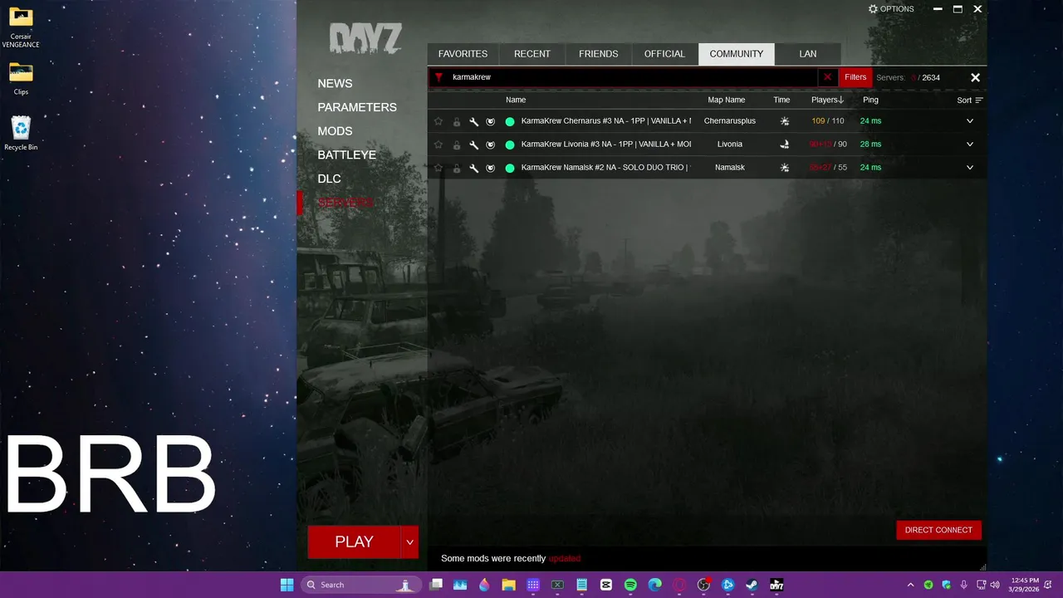The width and height of the screenshot is (1063, 598).
Task: Click the BattlEye shield icon on Chernarus row
Action: pyautogui.click(x=491, y=121)
